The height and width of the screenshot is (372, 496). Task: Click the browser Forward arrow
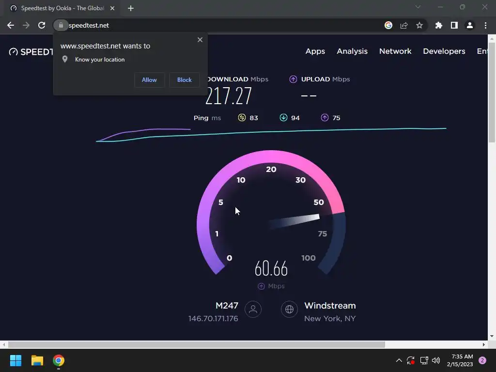point(26,25)
